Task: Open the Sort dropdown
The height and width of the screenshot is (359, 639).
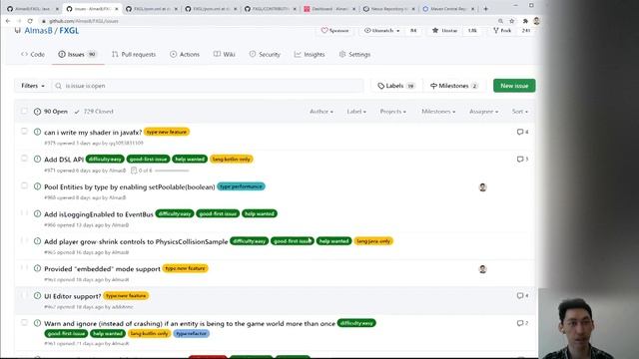Action: [519, 112]
